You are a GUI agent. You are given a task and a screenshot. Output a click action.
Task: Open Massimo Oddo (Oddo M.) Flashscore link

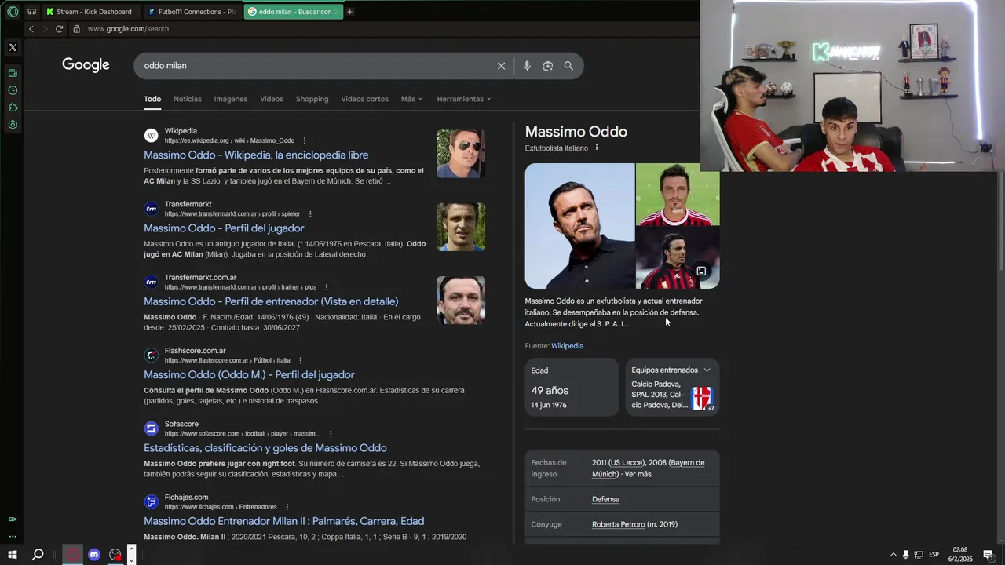coord(249,375)
